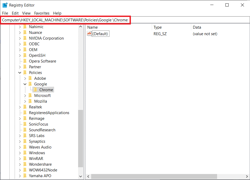Image resolution: width=250 pixels, height=180 pixels.
Task: Click the Type column header
Action: click(158, 27)
